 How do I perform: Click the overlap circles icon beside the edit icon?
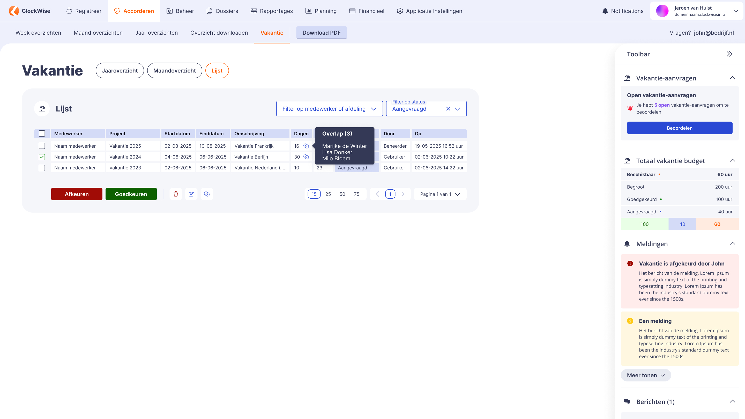click(207, 194)
